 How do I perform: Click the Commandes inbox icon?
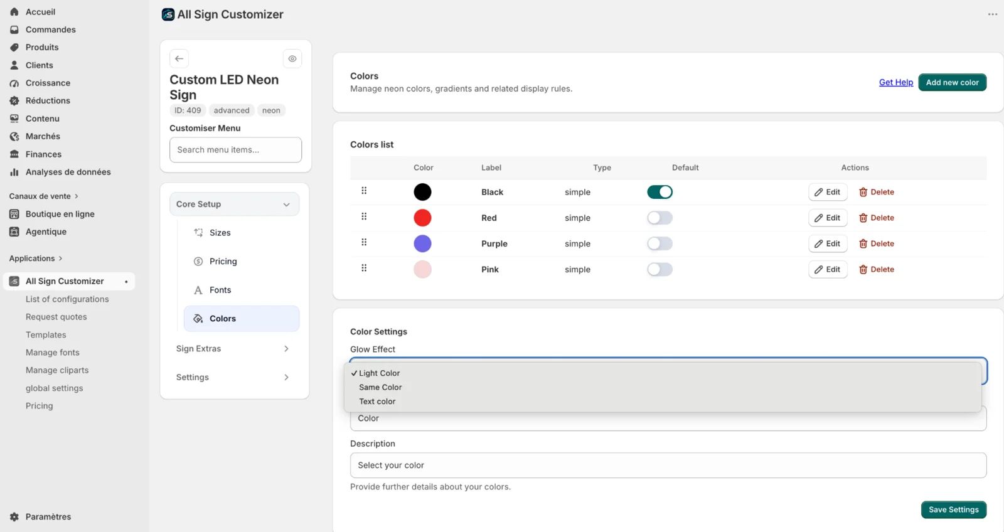pyautogui.click(x=14, y=29)
